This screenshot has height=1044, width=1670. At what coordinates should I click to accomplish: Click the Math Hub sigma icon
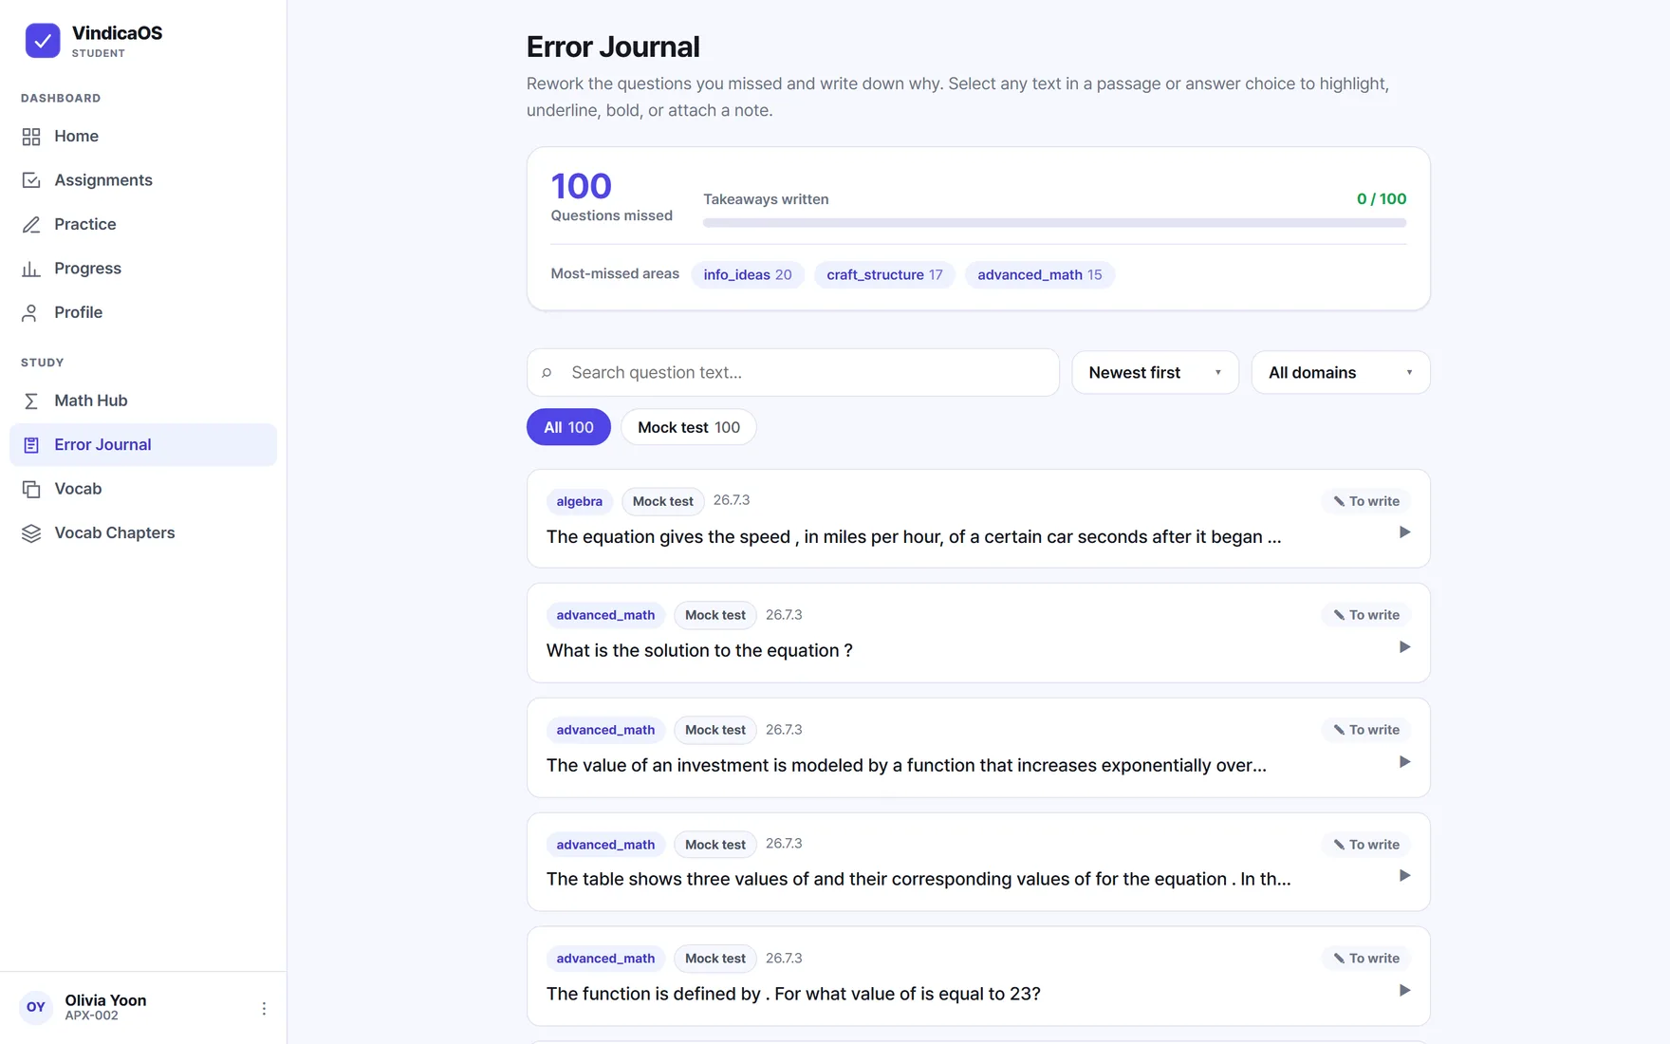31,401
